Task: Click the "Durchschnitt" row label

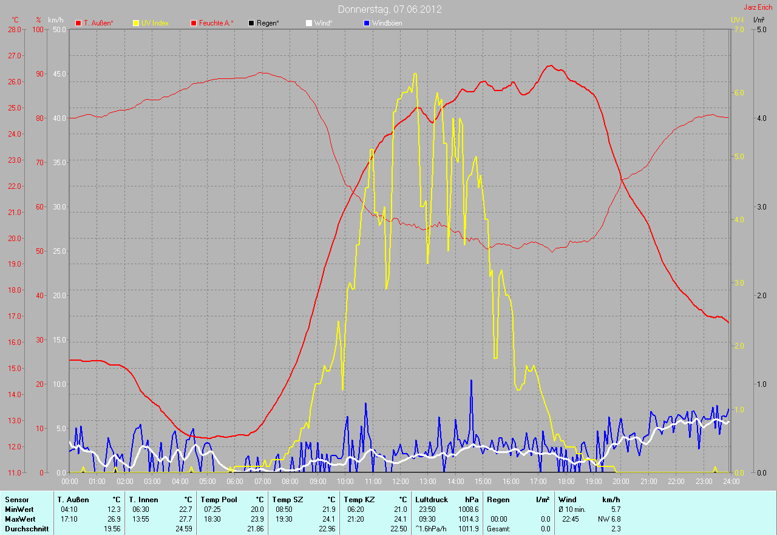Action: click(x=26, y=528)
